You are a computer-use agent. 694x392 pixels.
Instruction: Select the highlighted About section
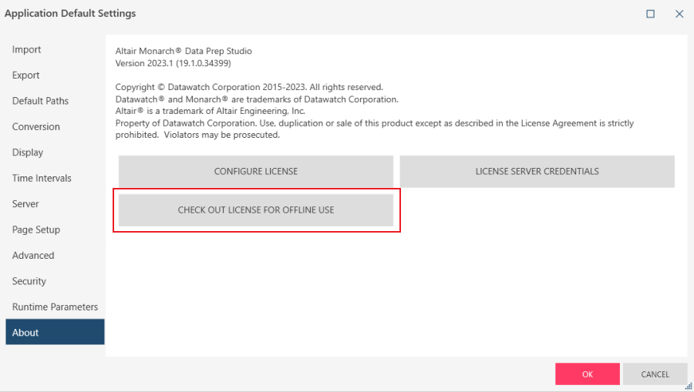pos(55,332)
